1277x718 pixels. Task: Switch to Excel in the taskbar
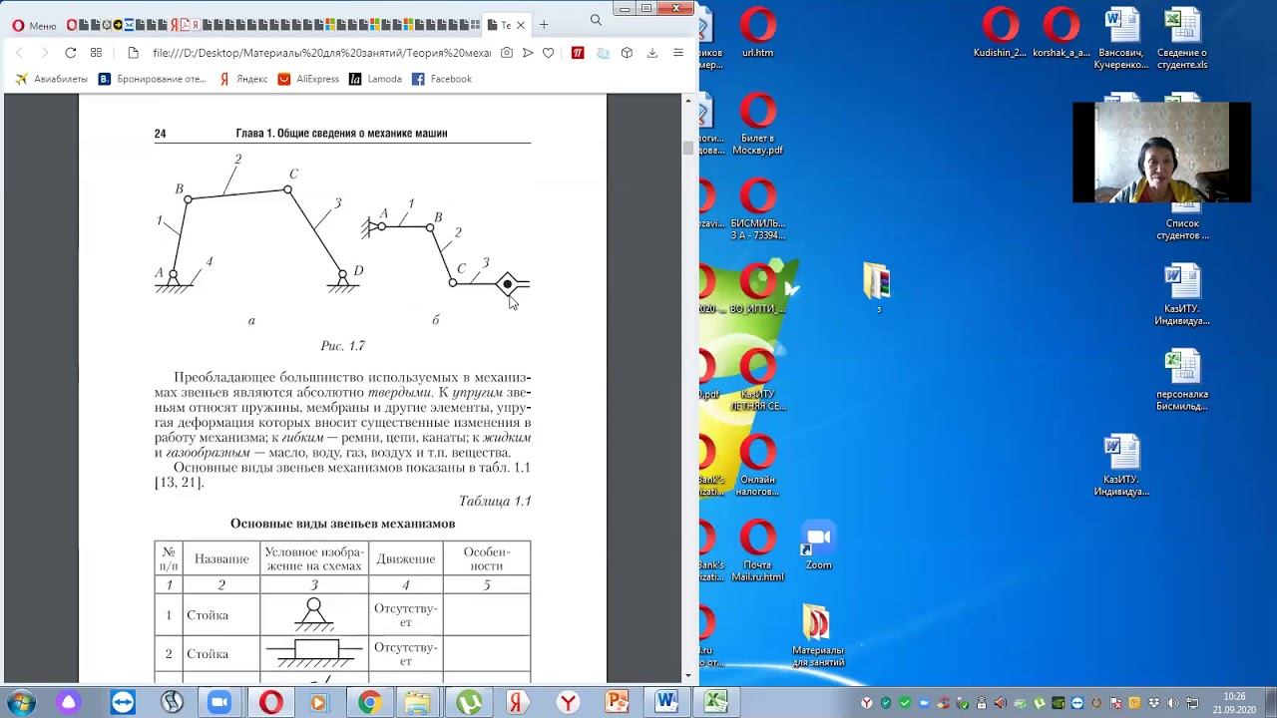coord(716,702)
